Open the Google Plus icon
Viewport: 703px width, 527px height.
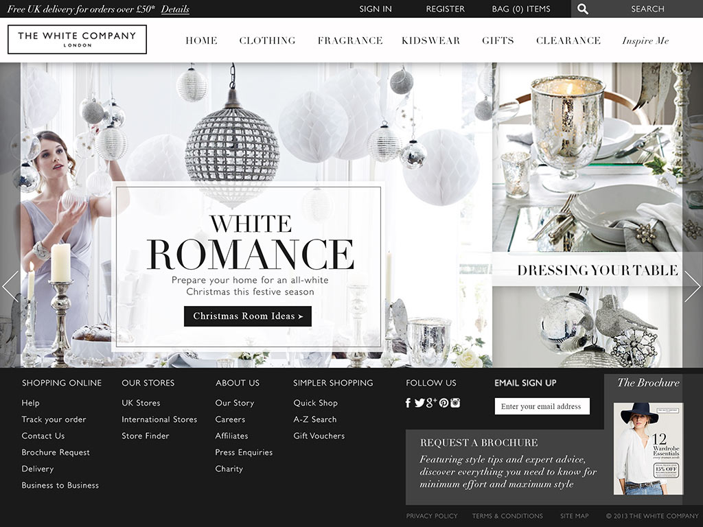(x=431, y=402)
